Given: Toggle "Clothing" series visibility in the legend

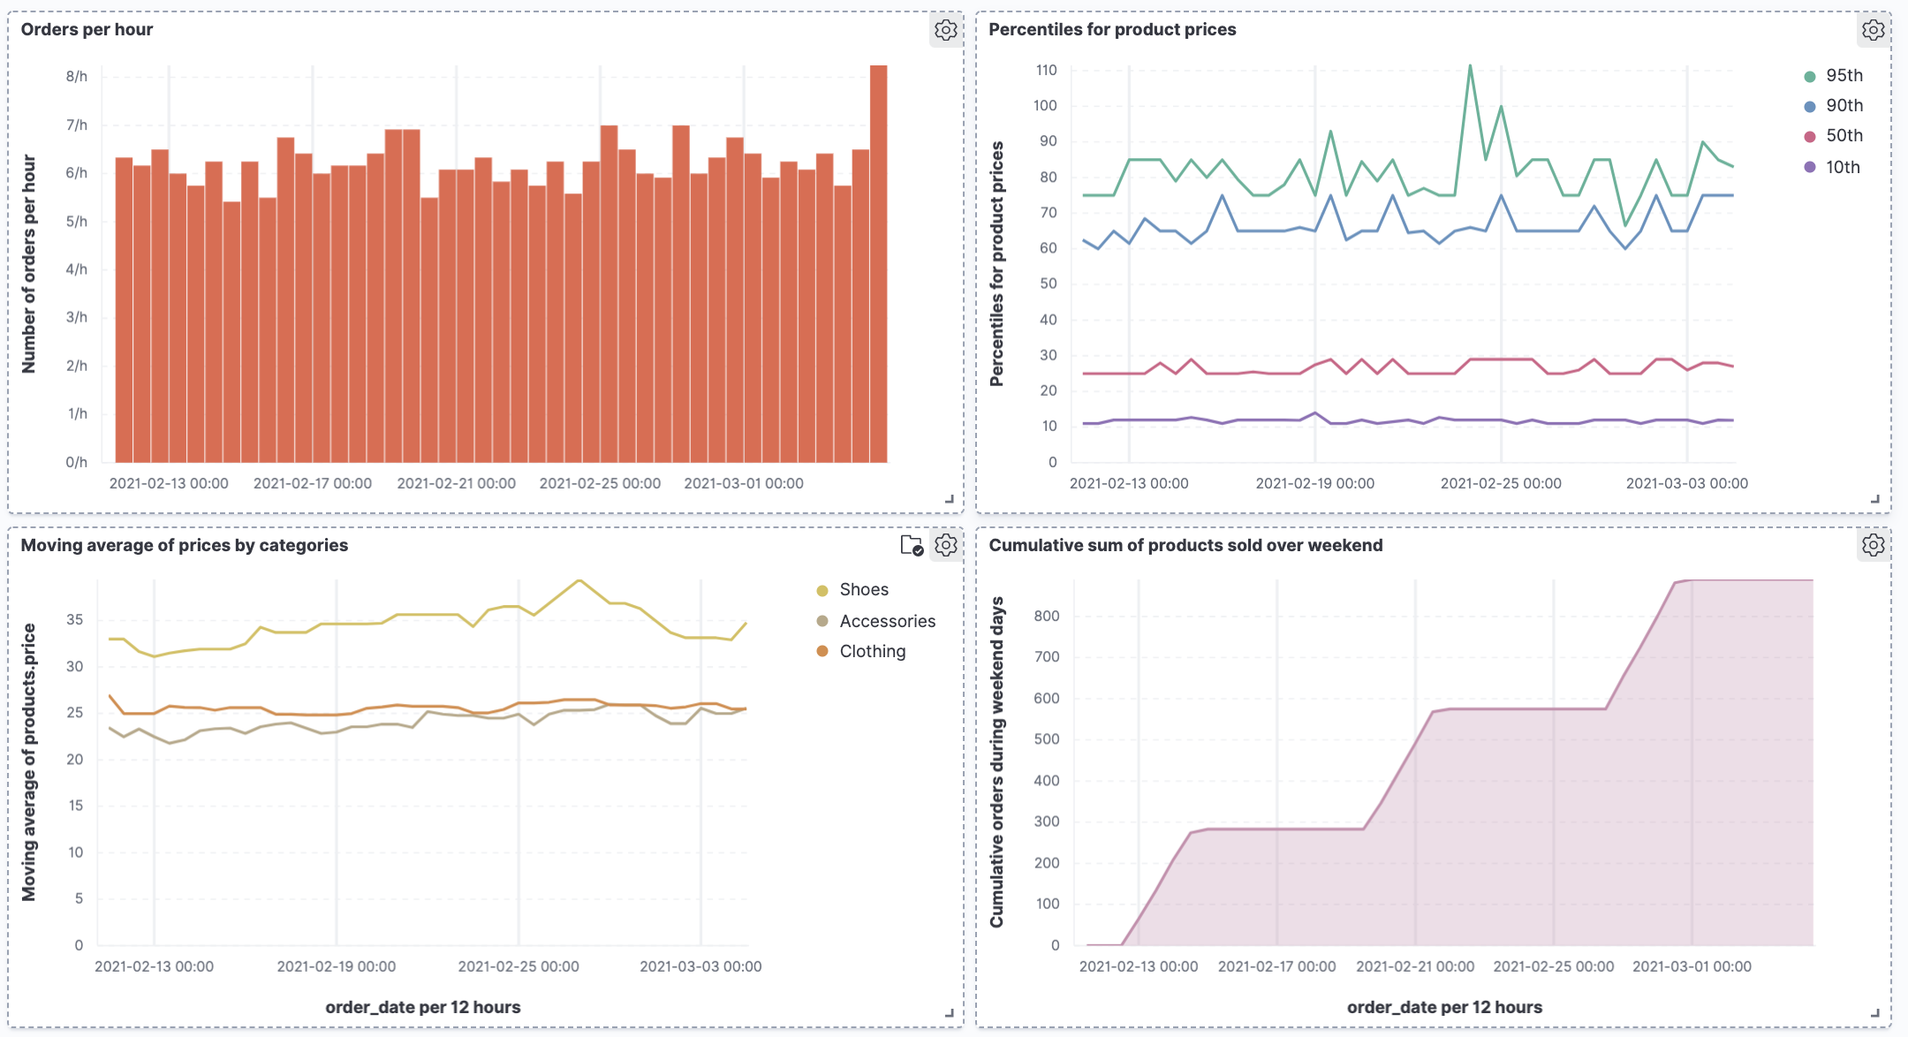Looking at the screenshot, I should (x=872, y=651).
